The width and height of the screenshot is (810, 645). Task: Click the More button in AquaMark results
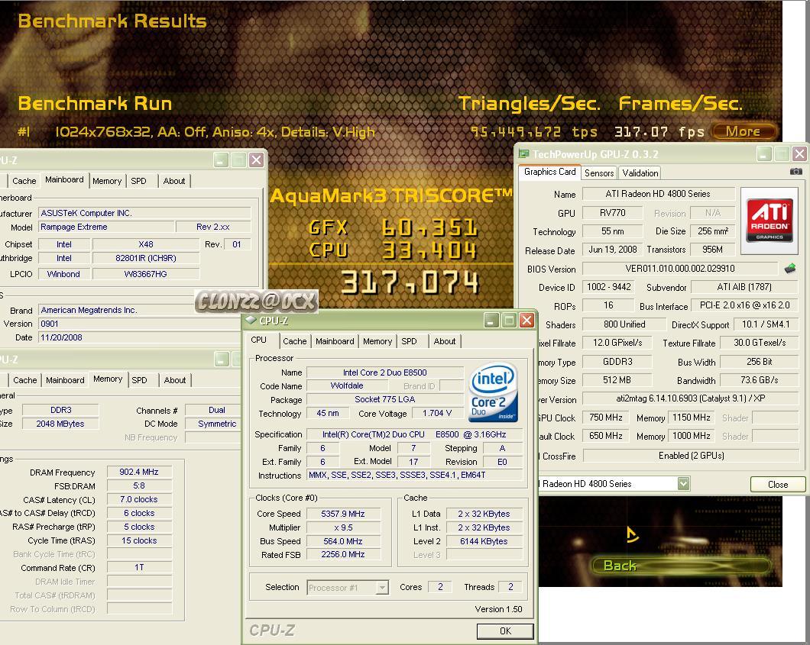tap(744, 131)
